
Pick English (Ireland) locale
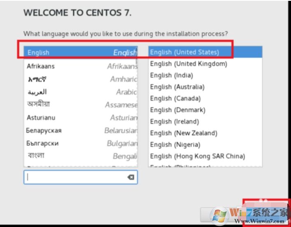tap(205, 121)
